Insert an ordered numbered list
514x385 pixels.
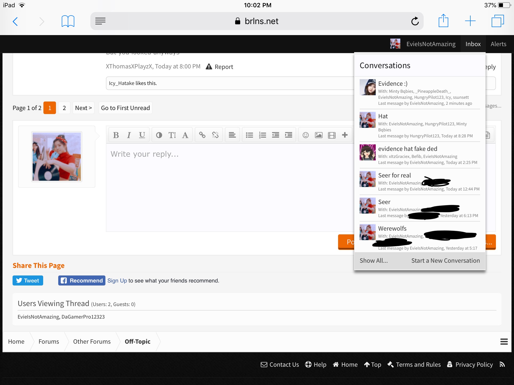click(x=263, y=135)
